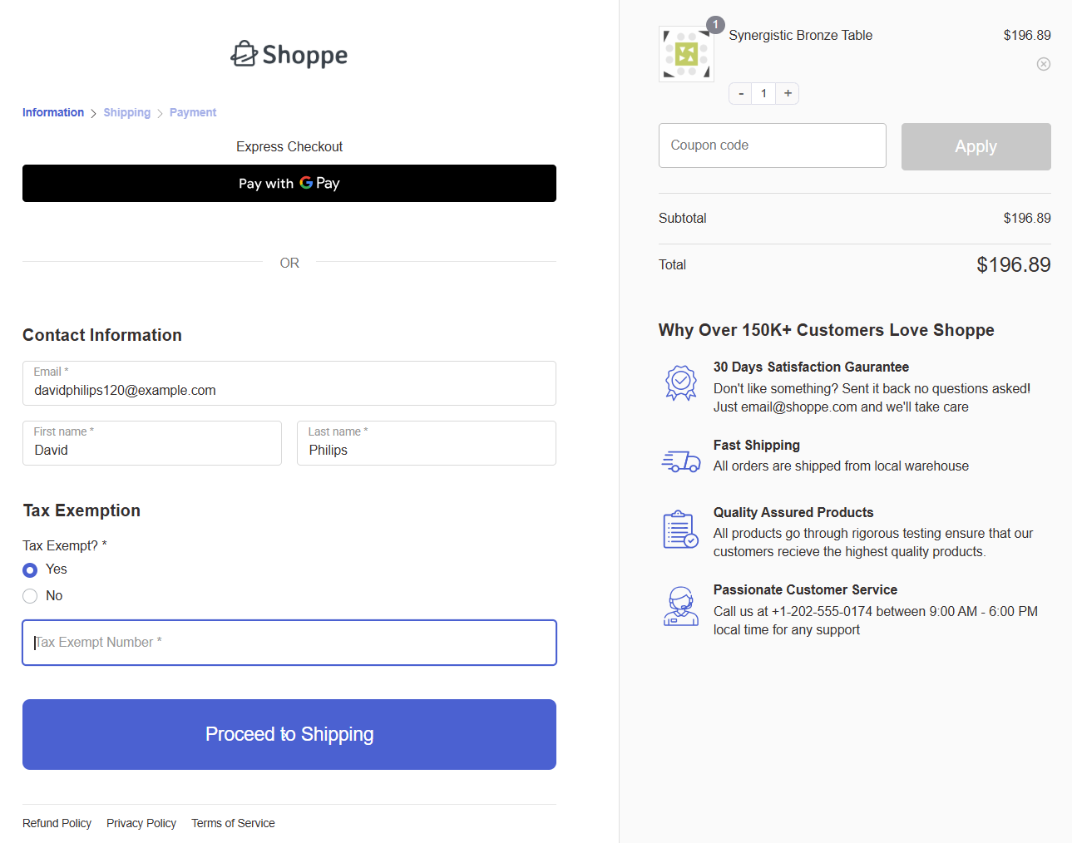The width and height of the screenshot is (1072, 843).
Task: Click the Fast Shipping truck icon
Action: tap(681, 460)
